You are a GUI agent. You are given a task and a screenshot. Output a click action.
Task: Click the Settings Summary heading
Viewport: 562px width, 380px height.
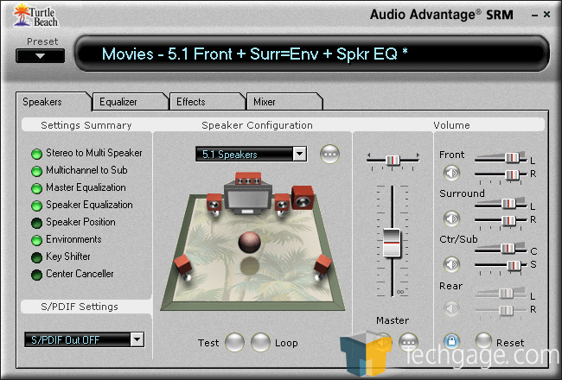click(86, 125)
